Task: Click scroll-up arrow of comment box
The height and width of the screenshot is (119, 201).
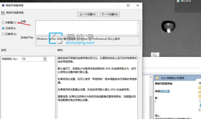Action: pyautogui.click(x=138, y=23)
